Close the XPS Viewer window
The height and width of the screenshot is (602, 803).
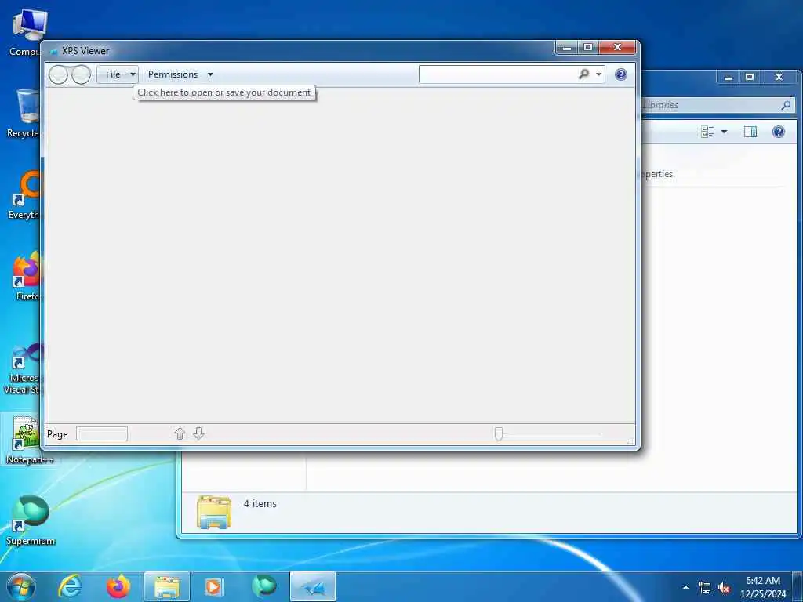618,48
